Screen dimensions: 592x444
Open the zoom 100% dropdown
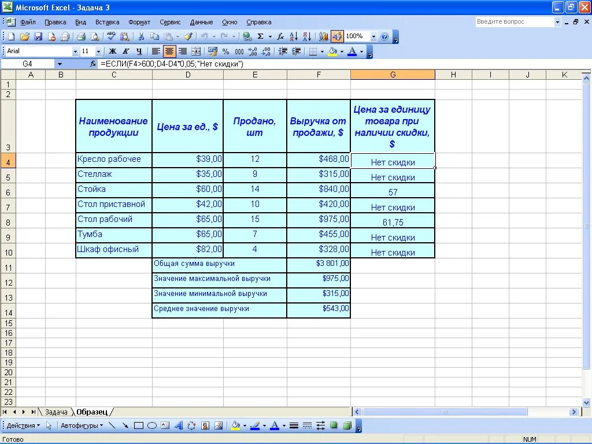(373, 36)
